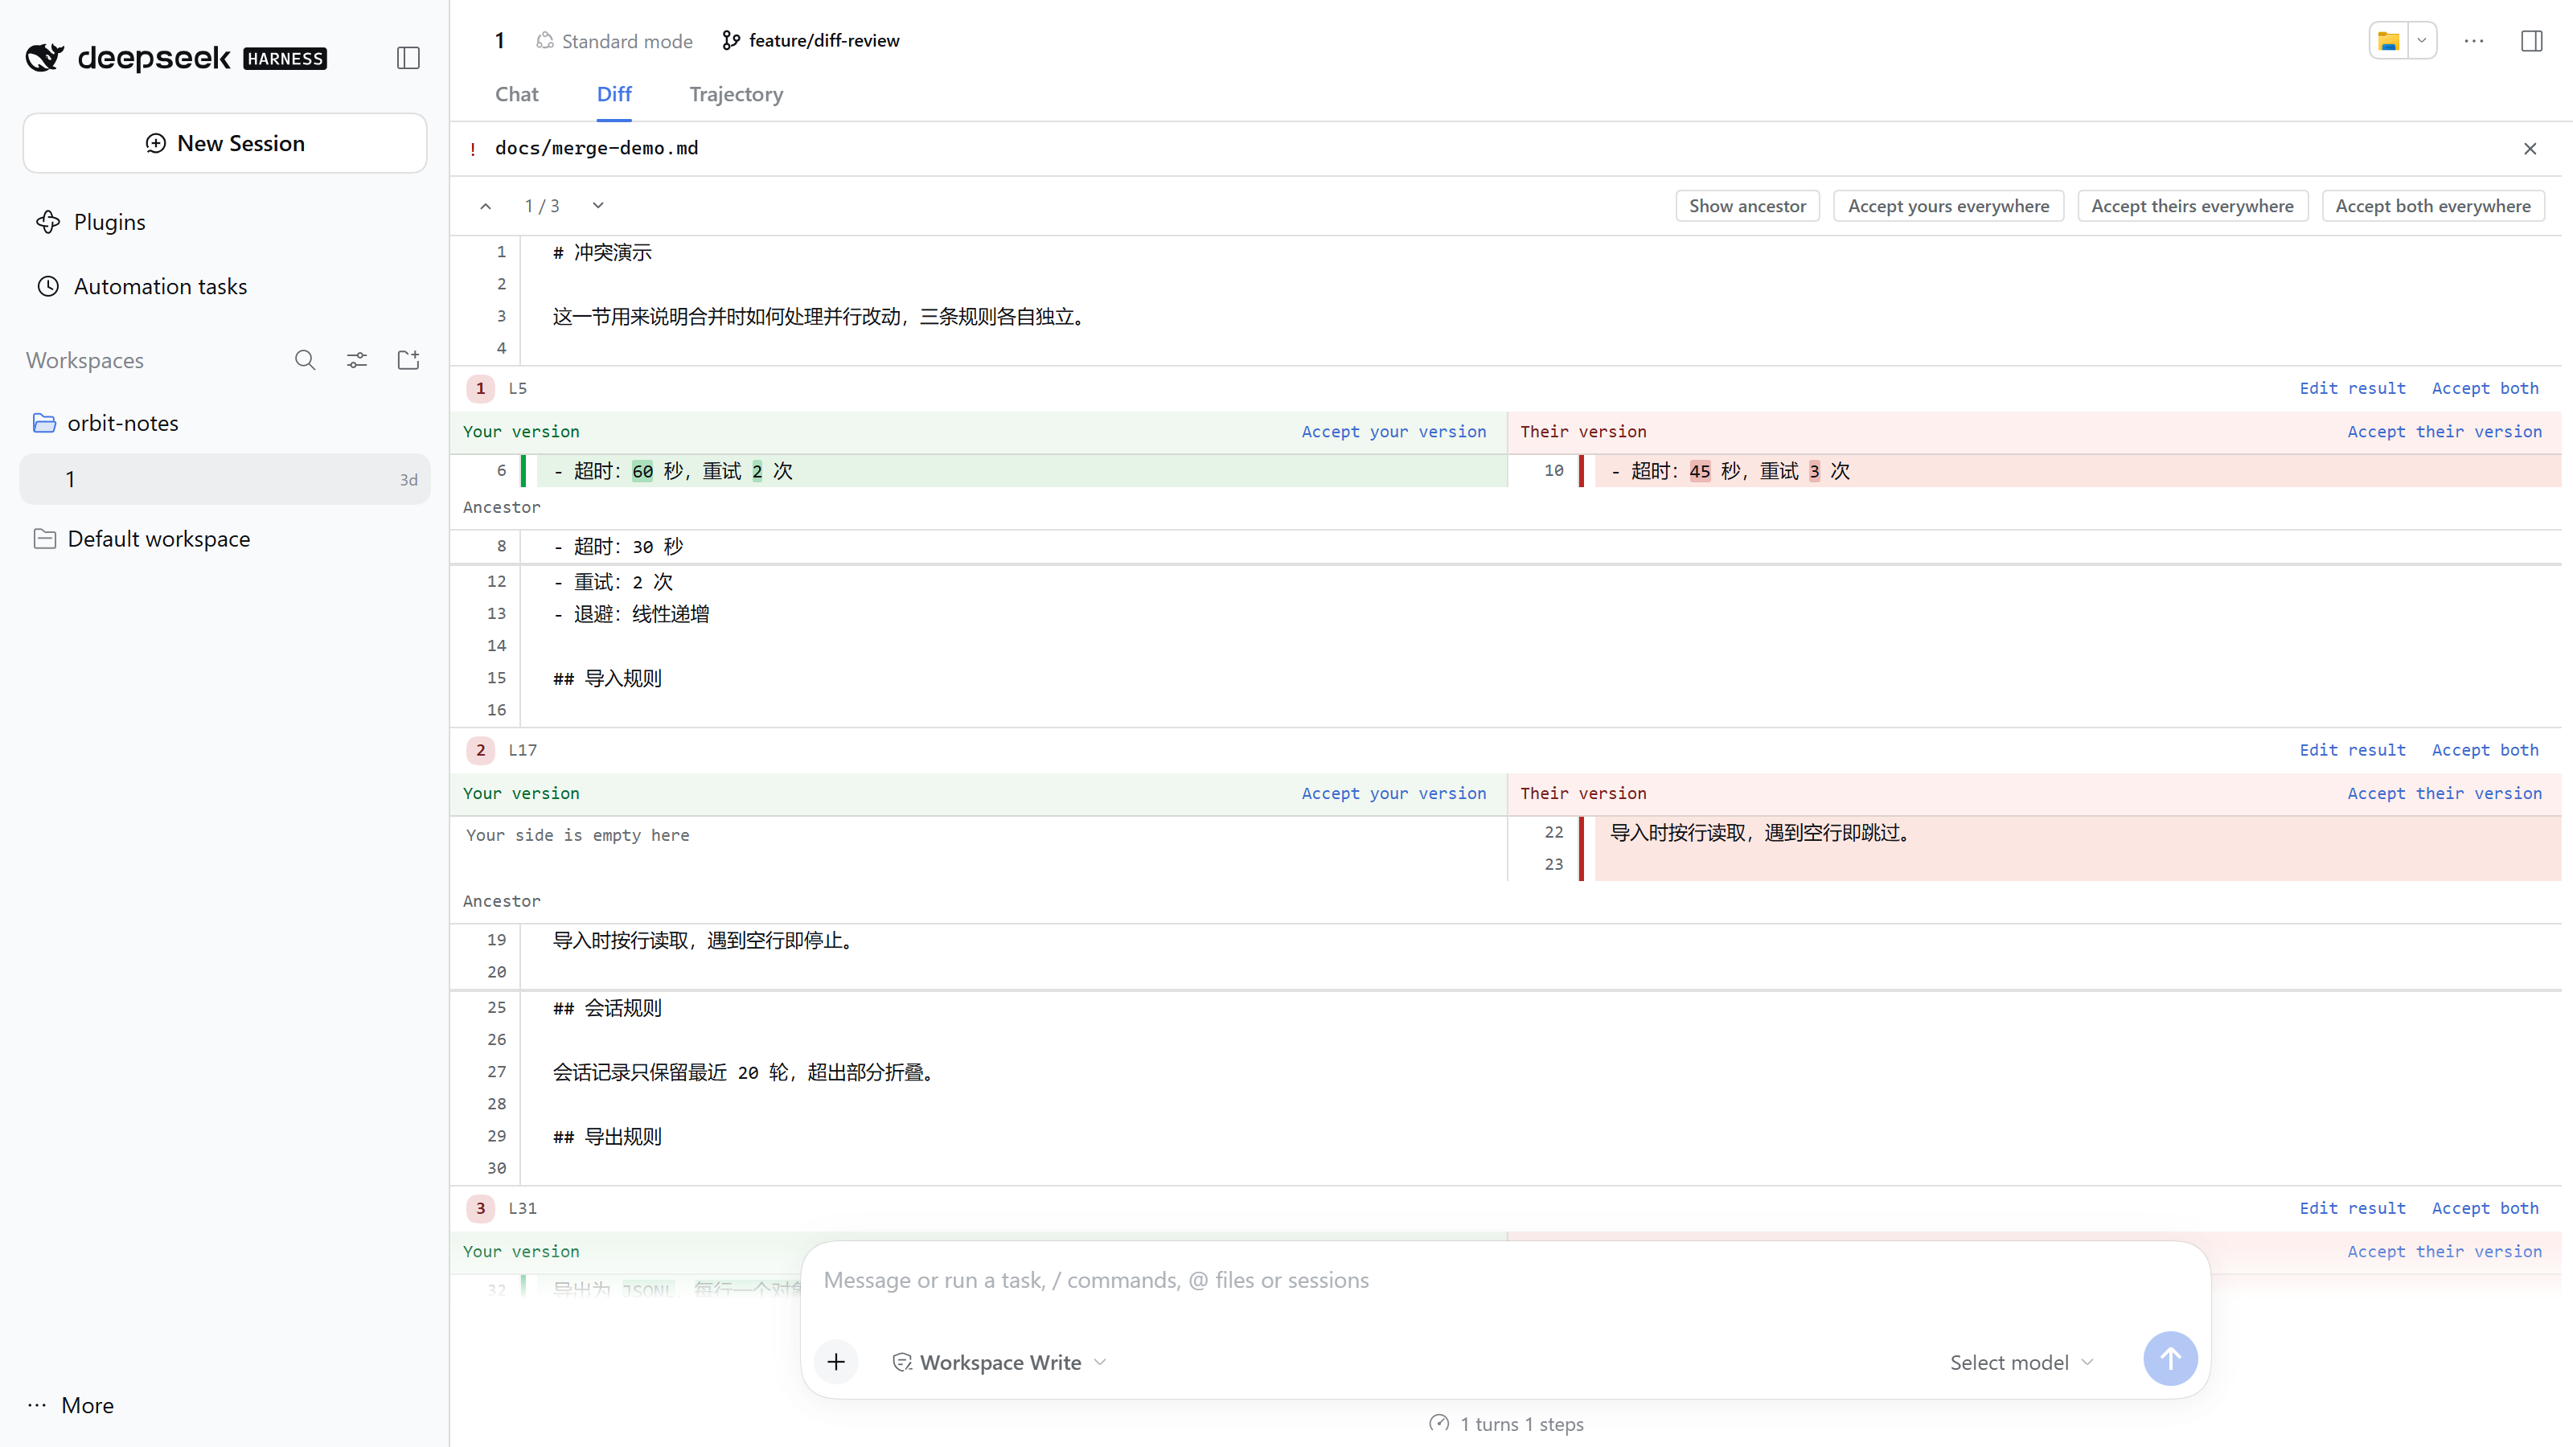The image size is (2573, 1447).
Task: Open the Plugins page
Action: 226,222
